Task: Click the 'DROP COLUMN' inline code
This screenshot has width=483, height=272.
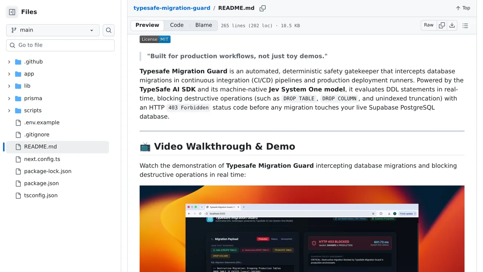Action: [x=339, y=99]
